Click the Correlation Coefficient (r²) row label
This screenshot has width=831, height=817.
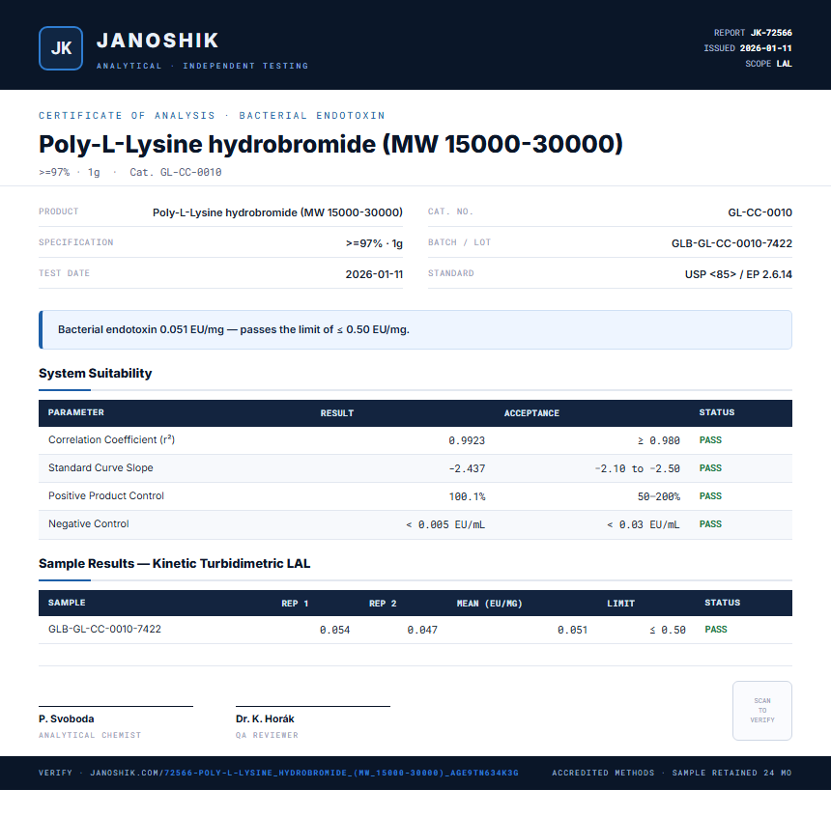click(x=111, y=439)
